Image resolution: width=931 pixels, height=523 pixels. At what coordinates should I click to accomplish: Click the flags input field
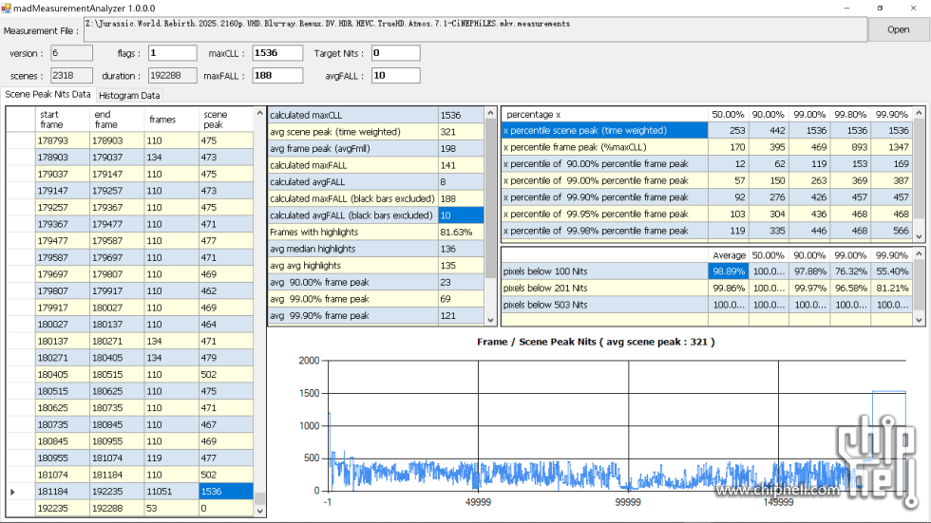(171, 53)
